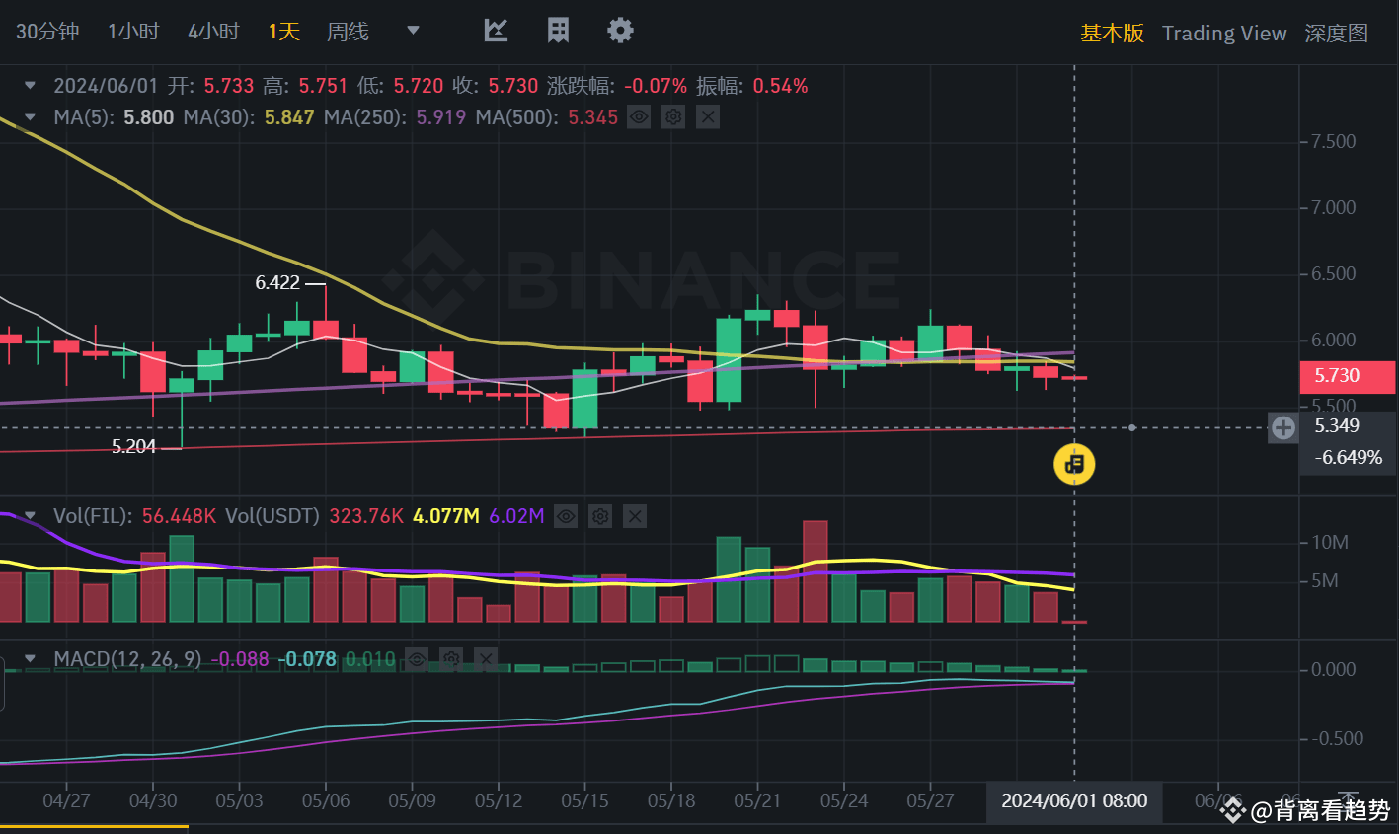Collapse the OHLC info row via its chevron
1399x834 pixels.
tap(28, 85)
